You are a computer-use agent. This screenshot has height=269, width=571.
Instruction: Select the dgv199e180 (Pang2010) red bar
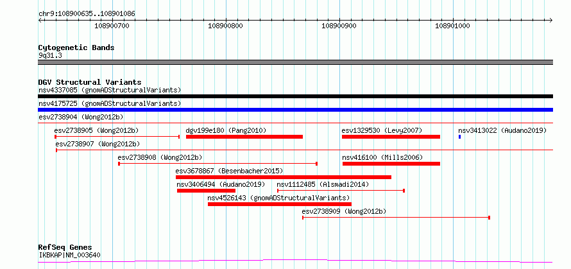(244, 137)
